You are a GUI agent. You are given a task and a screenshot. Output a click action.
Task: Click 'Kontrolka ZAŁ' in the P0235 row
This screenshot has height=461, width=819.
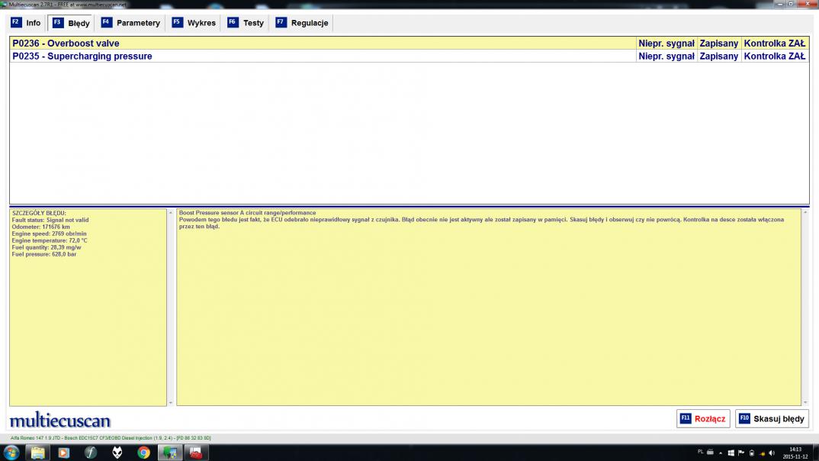click(774, 56)
